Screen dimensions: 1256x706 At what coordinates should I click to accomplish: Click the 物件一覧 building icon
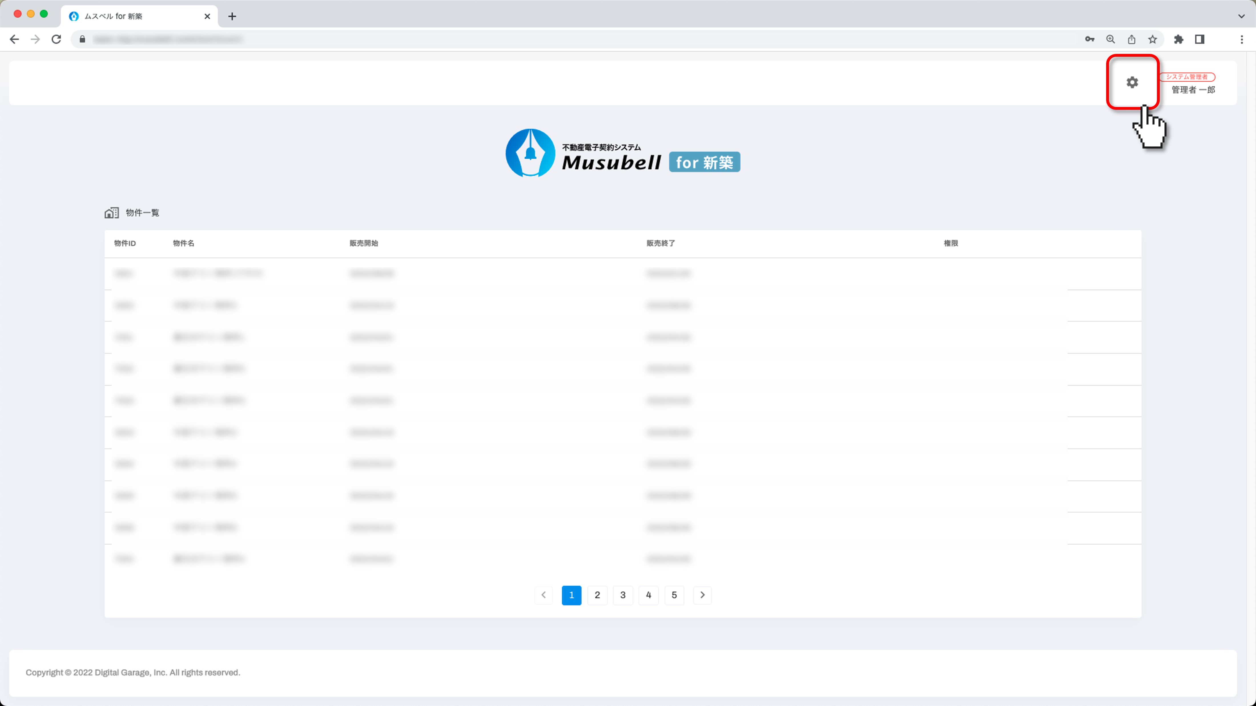(111, 213)
